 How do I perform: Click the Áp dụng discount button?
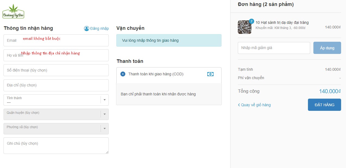[x=327, y=48]
